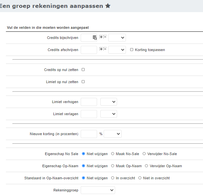Click the plus icon beside Credits bijschrijven
203x196 pixels.
pyautogui.click(x=101, y=37)
